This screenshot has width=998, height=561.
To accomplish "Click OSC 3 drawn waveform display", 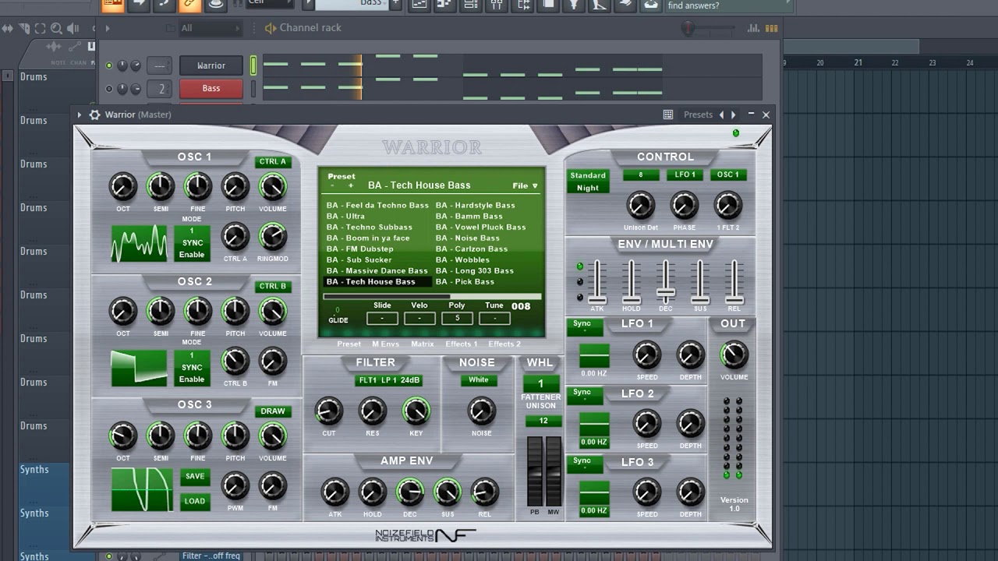I will (x=142, y=489).
